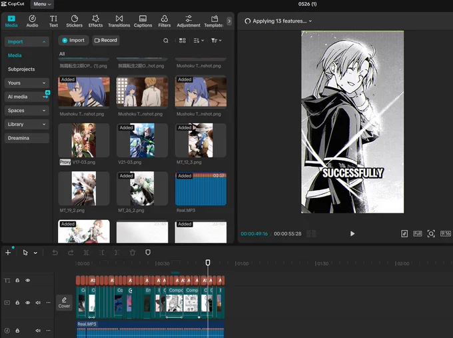Screen dimensions: 453x338
Task: Toggle visibility of the text track
Action: point(28,281)
